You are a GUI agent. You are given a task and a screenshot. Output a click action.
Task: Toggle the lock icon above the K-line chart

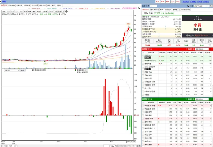[139, 8]
